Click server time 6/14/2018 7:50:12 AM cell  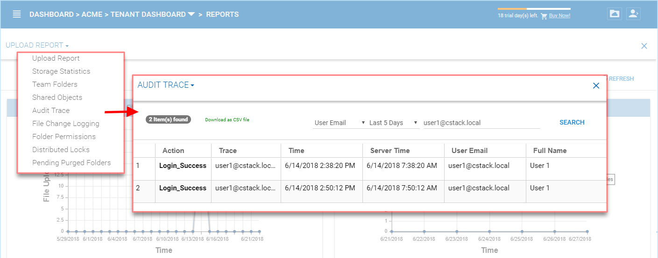[402, 188]
